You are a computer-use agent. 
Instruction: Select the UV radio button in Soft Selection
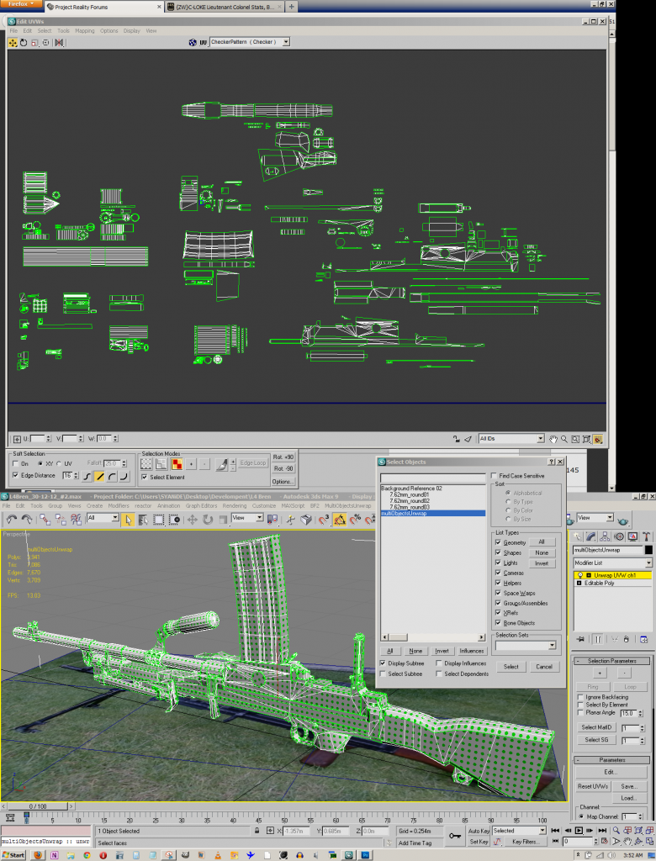(x=59, y=464)
